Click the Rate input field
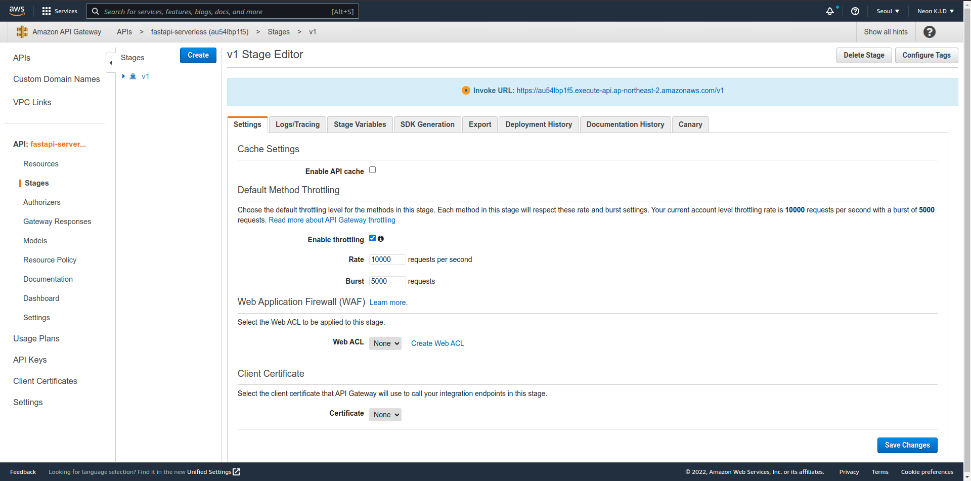This screenshot has width=971, height=481. tap(387, 259)
